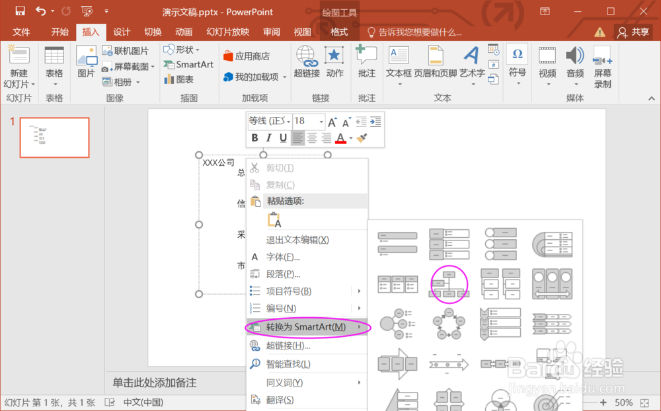Select slide 1 thumbnail

point(54,137)
